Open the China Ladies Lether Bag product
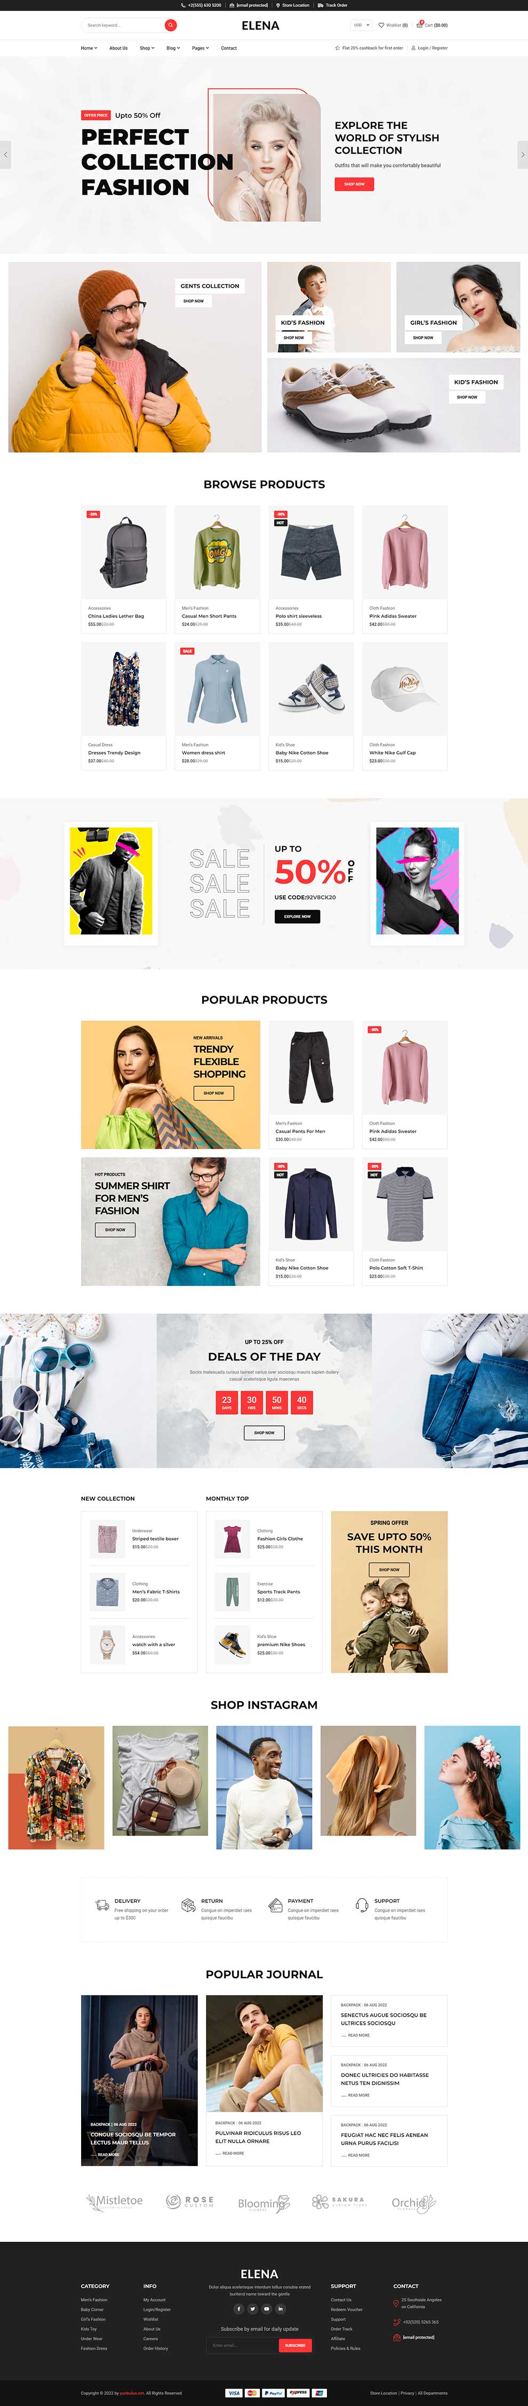Screen dimensions: 528x2406 116,616
